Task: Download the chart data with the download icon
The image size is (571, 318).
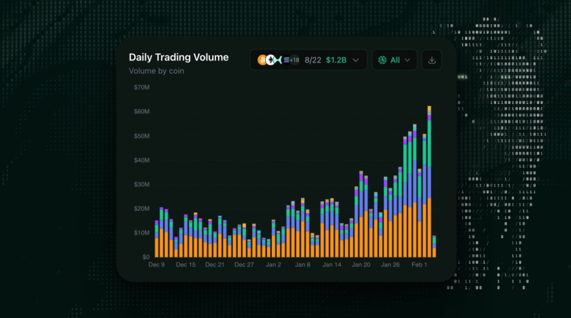Action: [x=432, y=60]
